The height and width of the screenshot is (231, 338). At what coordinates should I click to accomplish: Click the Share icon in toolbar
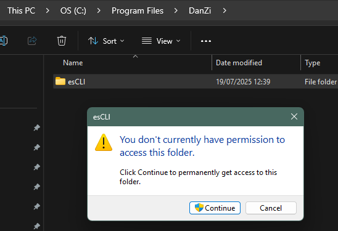32,41
